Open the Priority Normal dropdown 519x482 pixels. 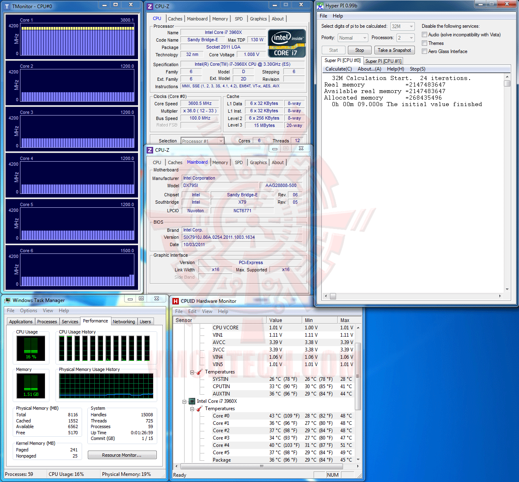(353, 38)
